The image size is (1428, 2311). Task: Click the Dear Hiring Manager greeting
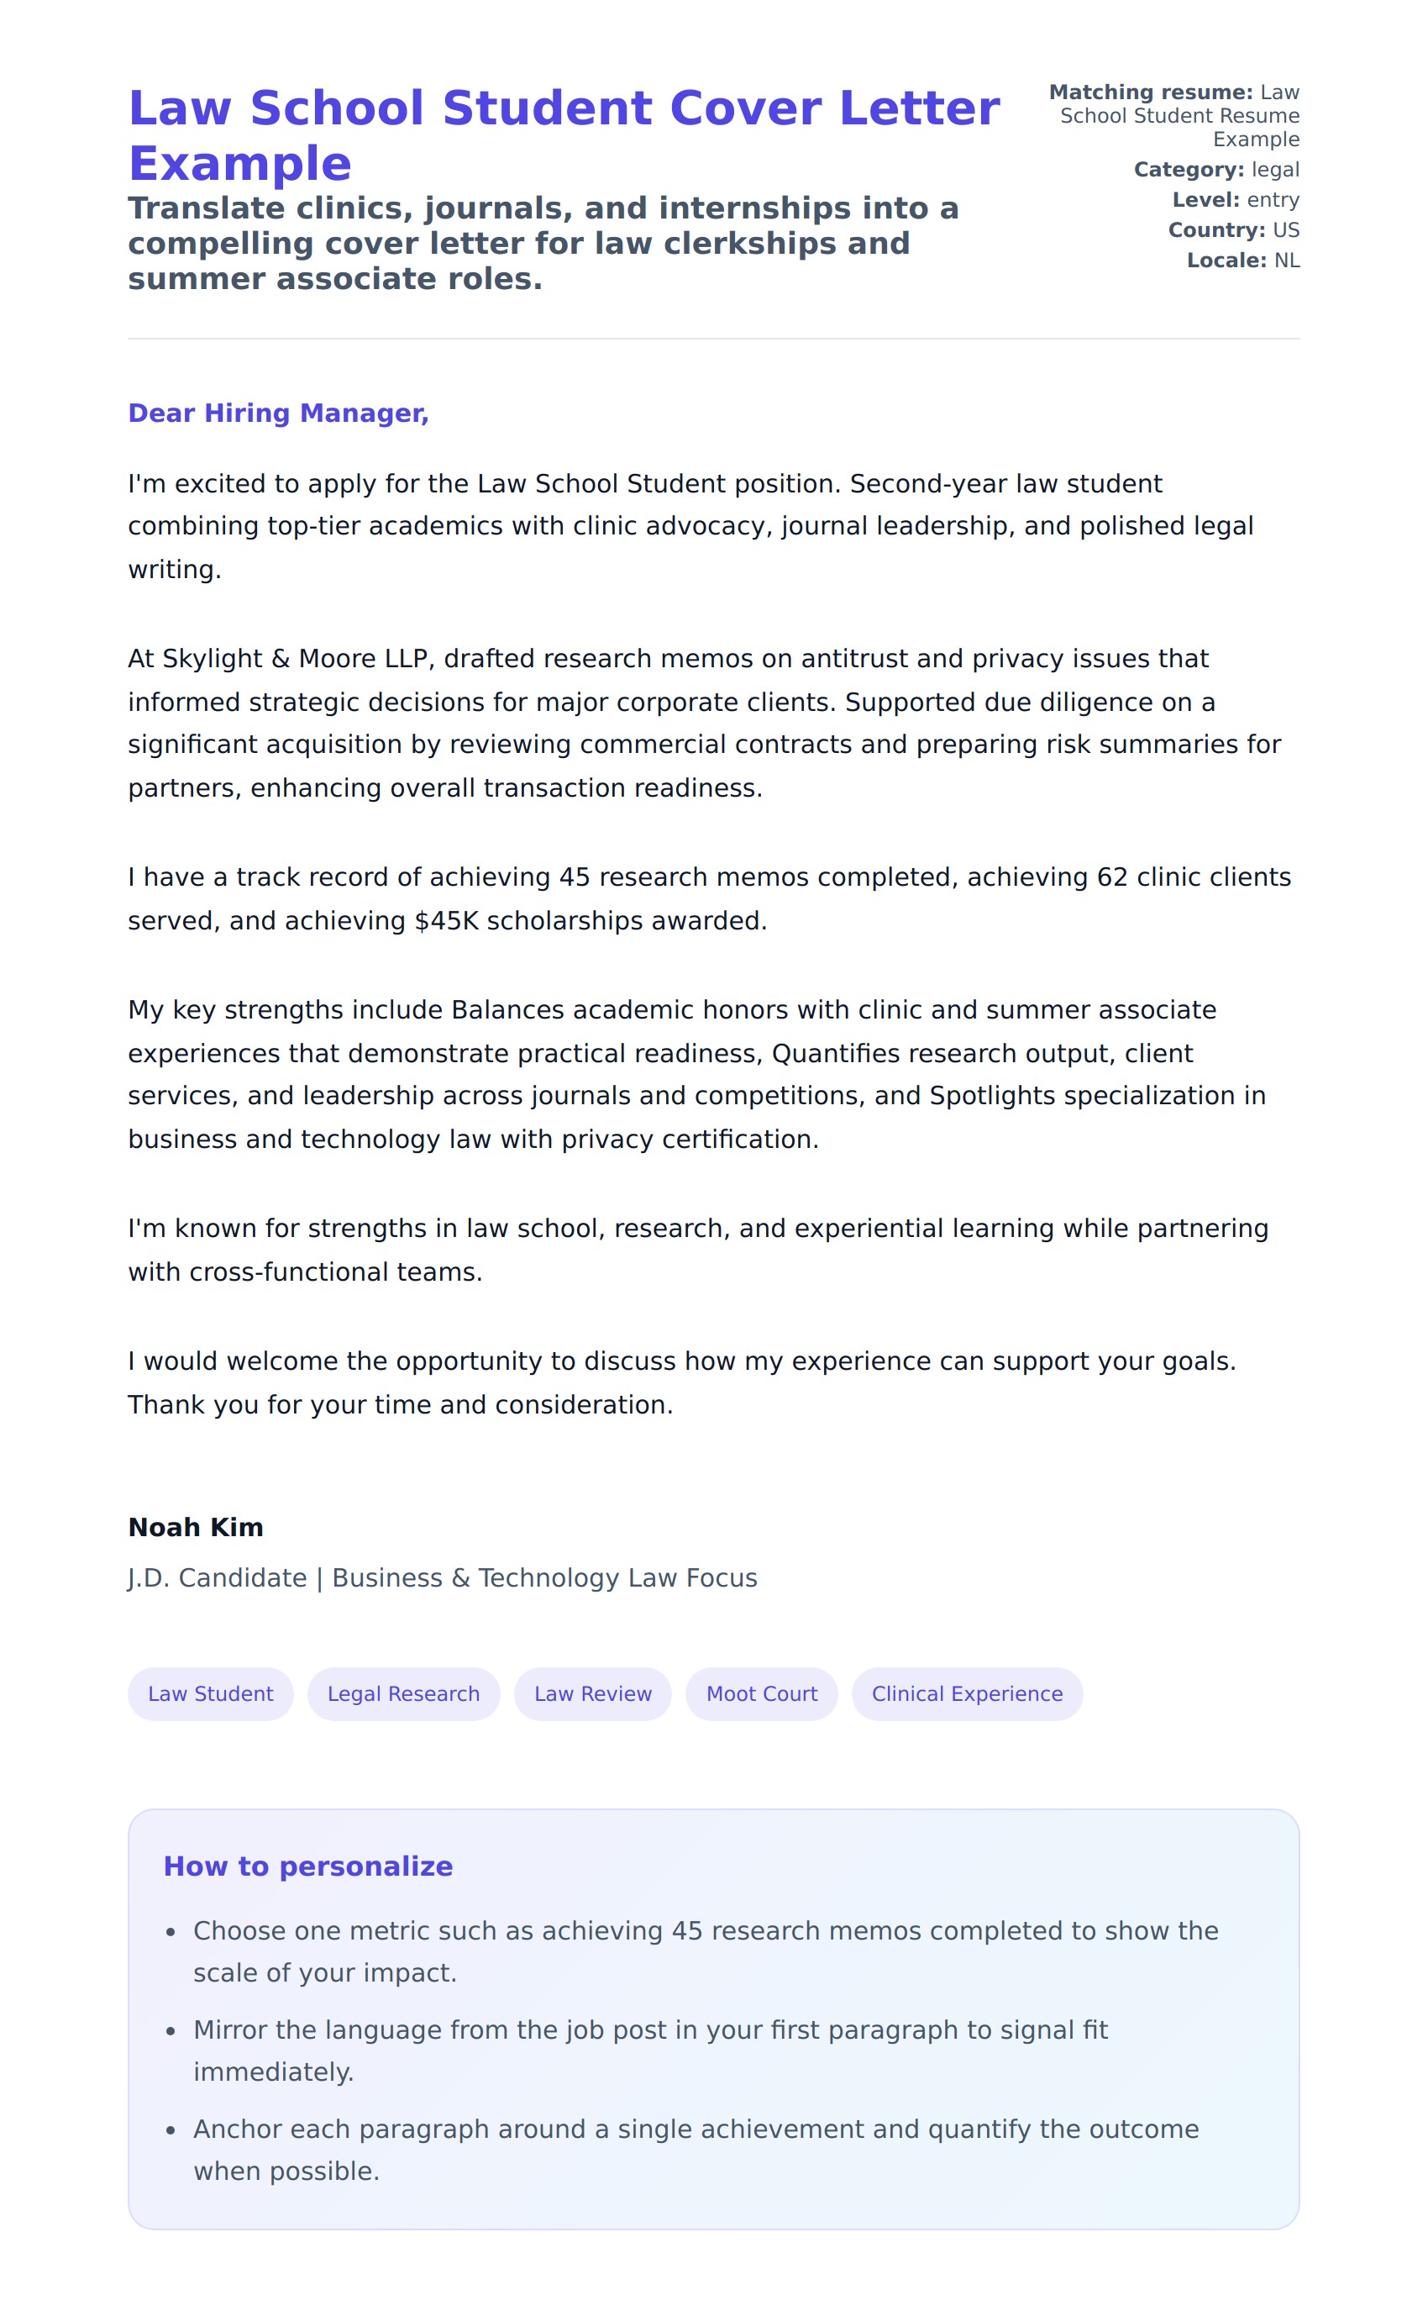coord(279,413)
